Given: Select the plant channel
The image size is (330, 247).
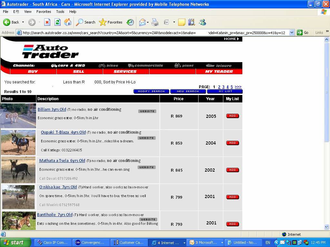Looking at the screenshot, I should coord(184,65).
